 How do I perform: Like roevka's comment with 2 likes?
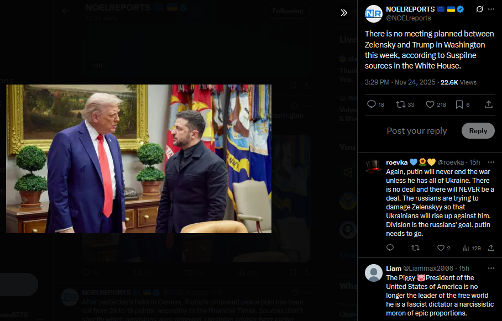[444, 248]
